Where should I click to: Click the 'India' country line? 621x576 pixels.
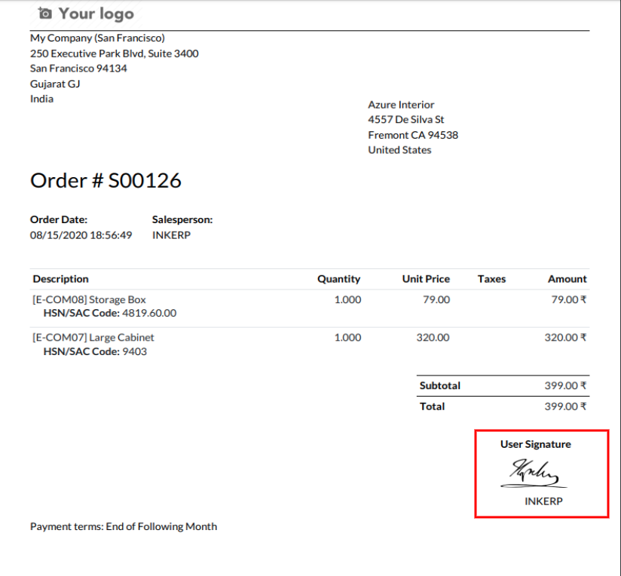pos(41,99)
